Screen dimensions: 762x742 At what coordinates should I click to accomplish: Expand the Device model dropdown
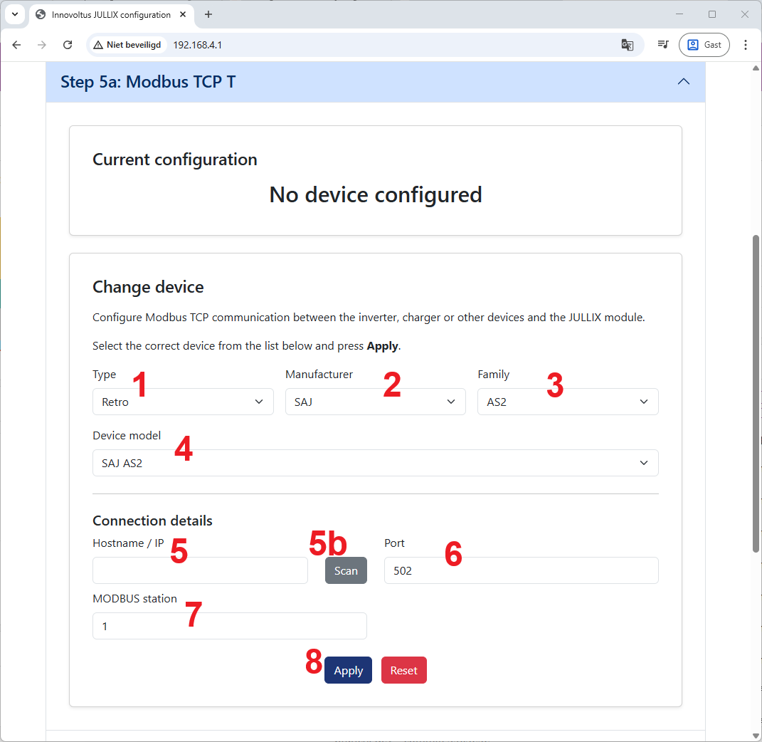(375, 463)
